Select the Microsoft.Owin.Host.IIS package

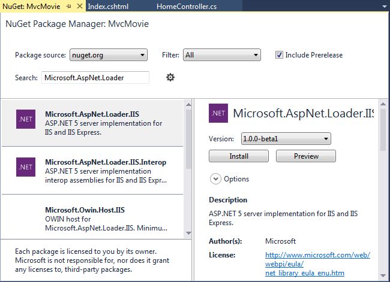(92, 217)
